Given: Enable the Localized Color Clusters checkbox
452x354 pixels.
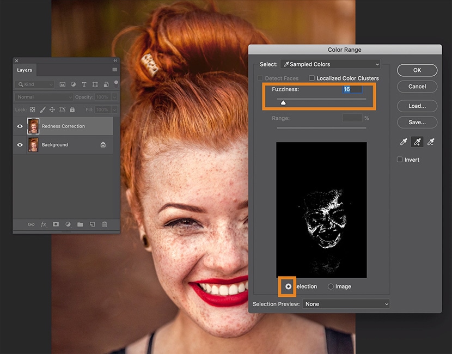Looking at the screenshot, I should tap(312, 78).
